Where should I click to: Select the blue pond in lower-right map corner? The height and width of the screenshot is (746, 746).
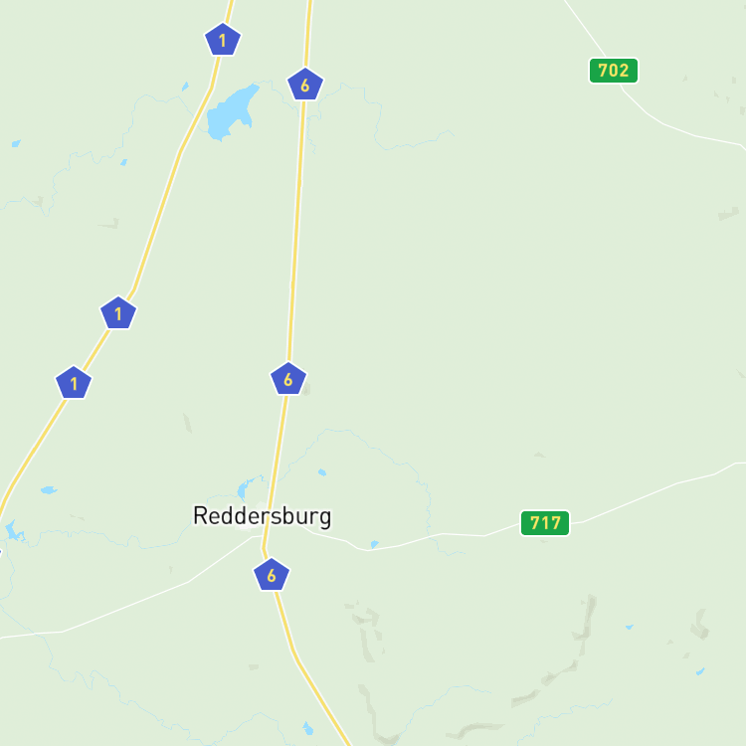click(700, 671)
